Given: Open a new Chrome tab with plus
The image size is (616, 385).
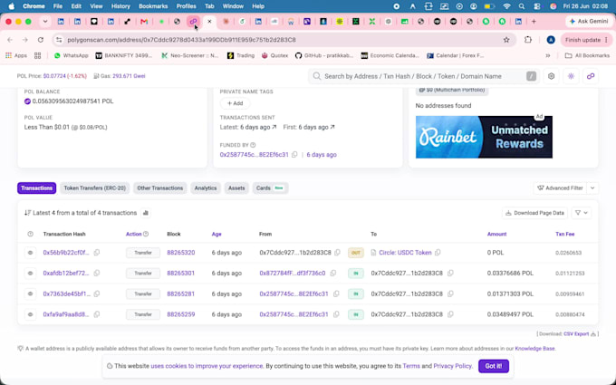Looking at the screenshot, I should pyautogui.click(x=534, y=21).
